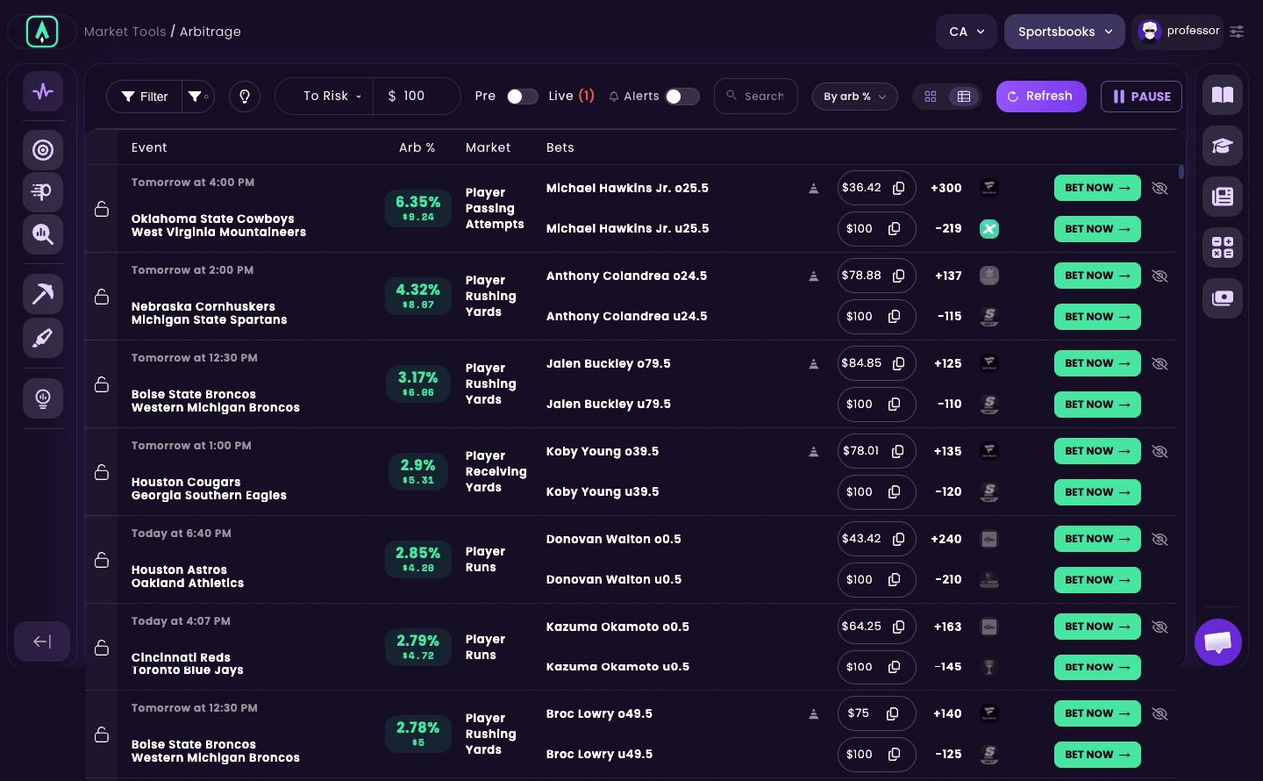Open the target bullseye sidebar tool

(x=43, y=150)
